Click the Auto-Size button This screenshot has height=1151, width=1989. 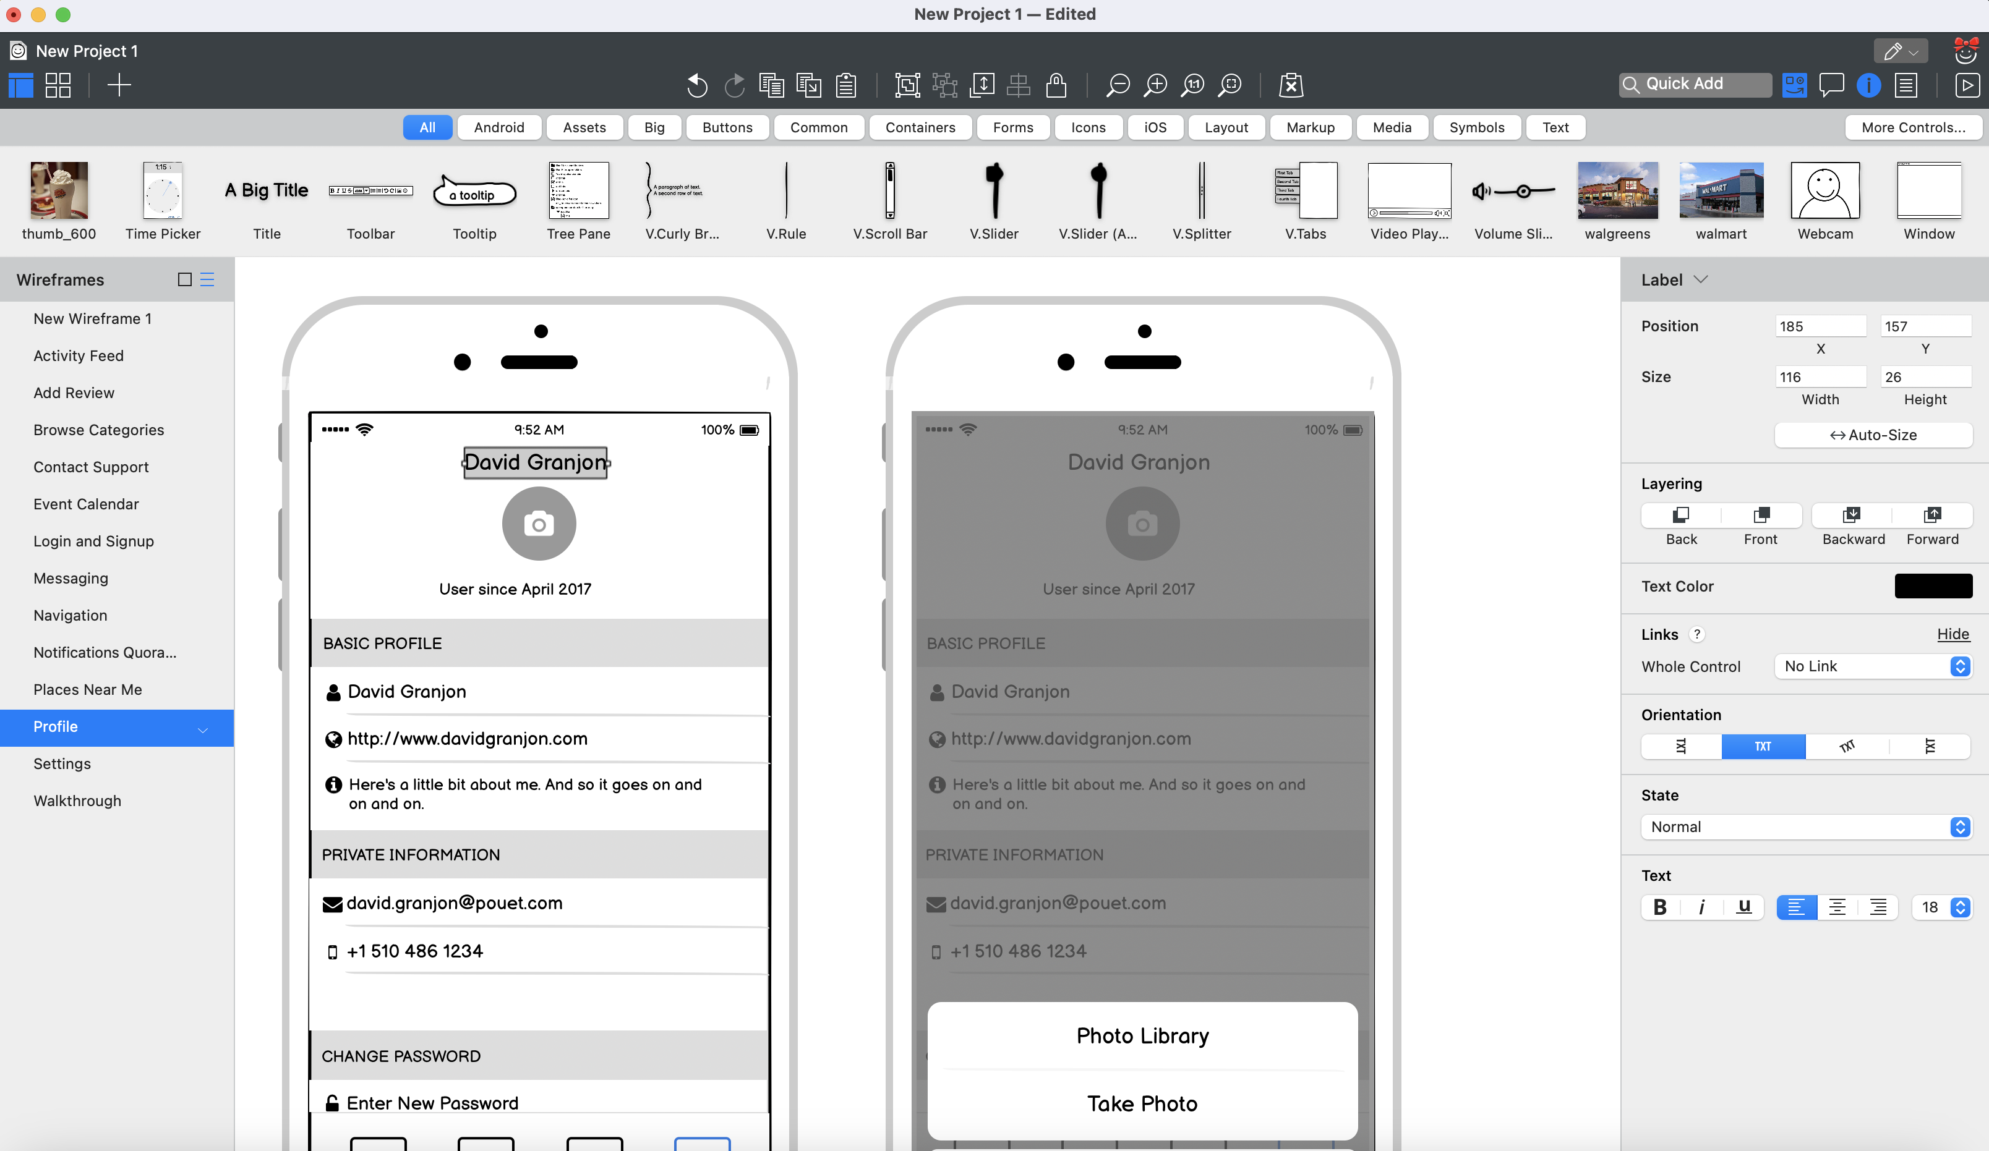1874,435
